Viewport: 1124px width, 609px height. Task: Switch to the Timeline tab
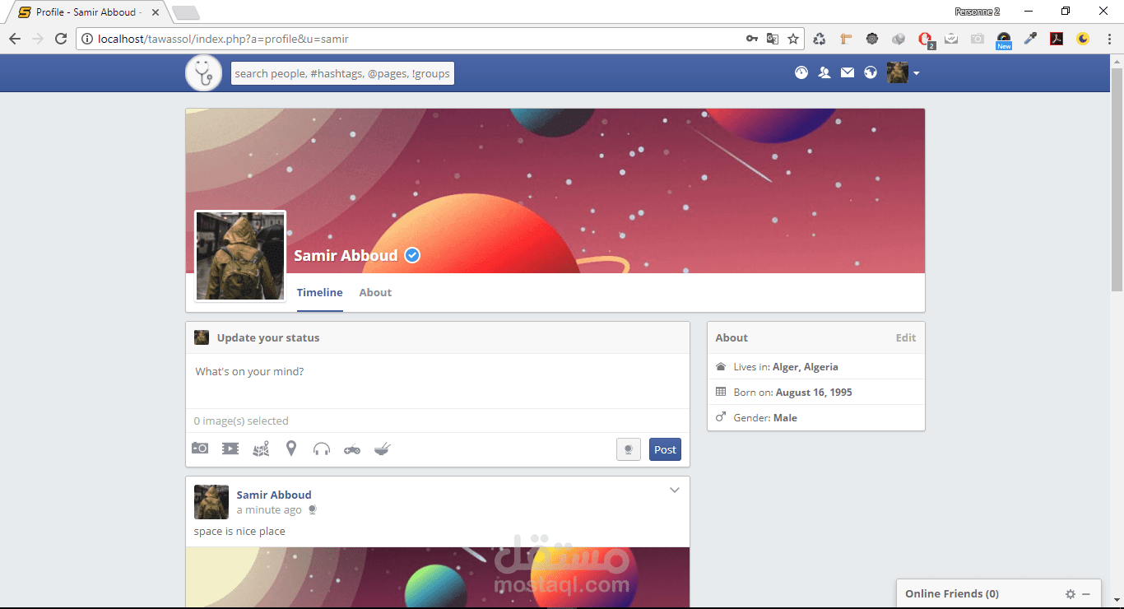pos(320,292)
